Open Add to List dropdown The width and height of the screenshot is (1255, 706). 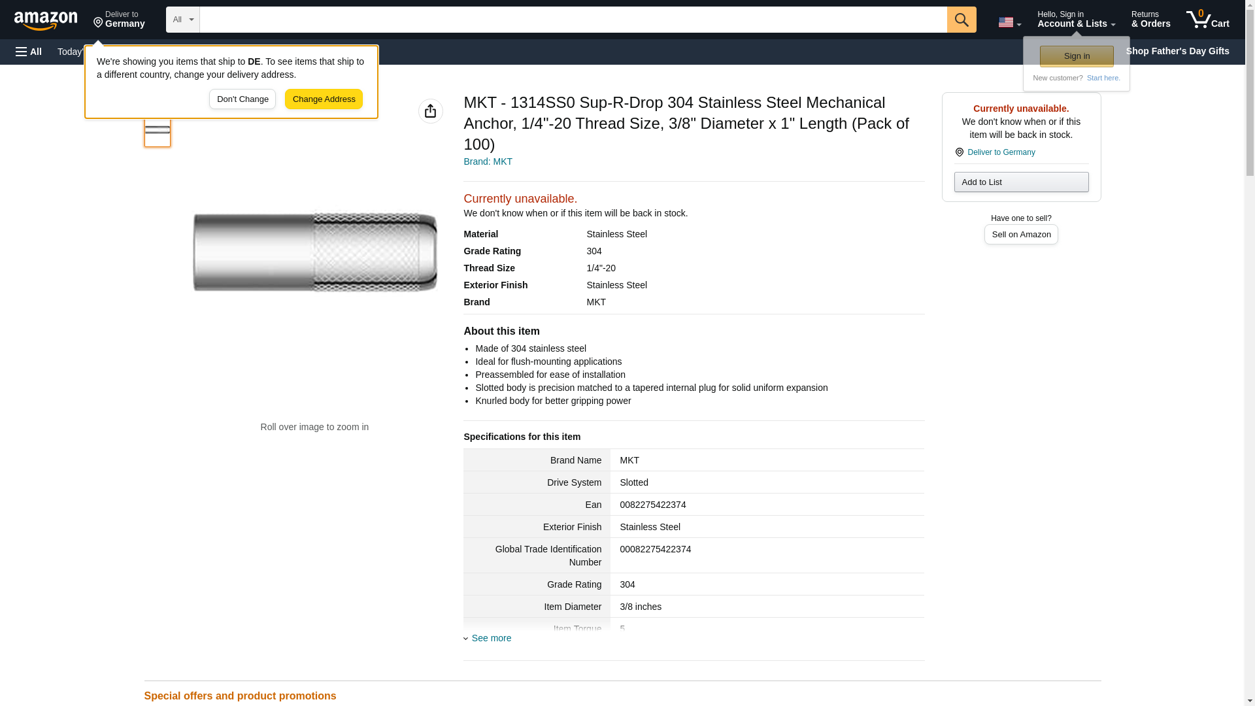pos(1021,182)
